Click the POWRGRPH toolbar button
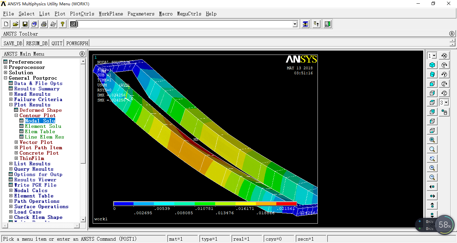 pyautogui.click(x=77, y=43)
